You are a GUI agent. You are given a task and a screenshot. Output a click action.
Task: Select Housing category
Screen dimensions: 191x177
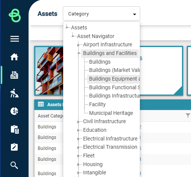93,164
